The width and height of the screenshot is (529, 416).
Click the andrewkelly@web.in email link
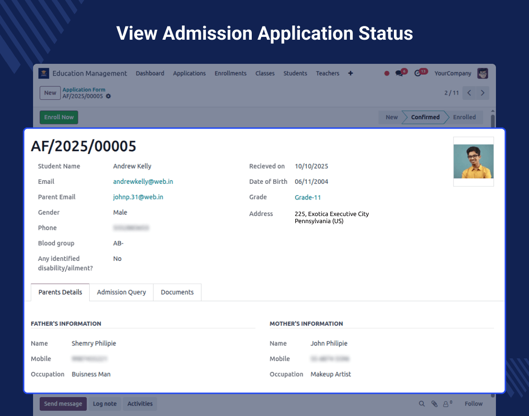pyautogui.click(x=143, y=182)
